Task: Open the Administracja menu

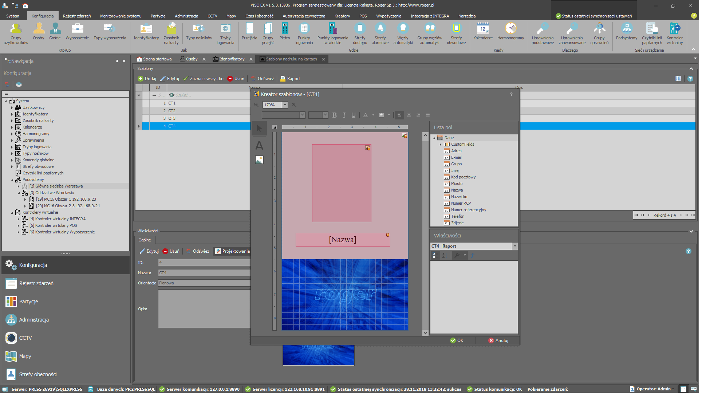Action: tap(187, 16)
